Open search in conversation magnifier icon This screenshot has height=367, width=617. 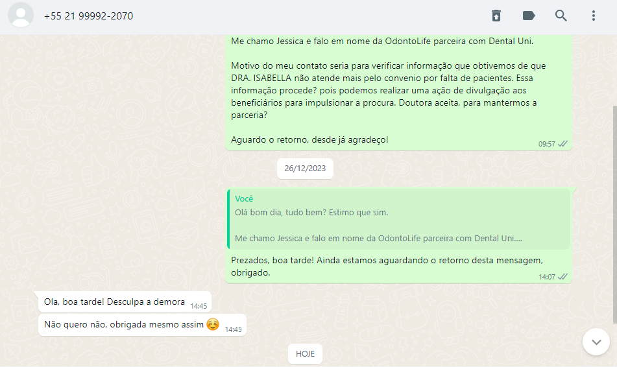pyautogui.click(x=561, y=16)
